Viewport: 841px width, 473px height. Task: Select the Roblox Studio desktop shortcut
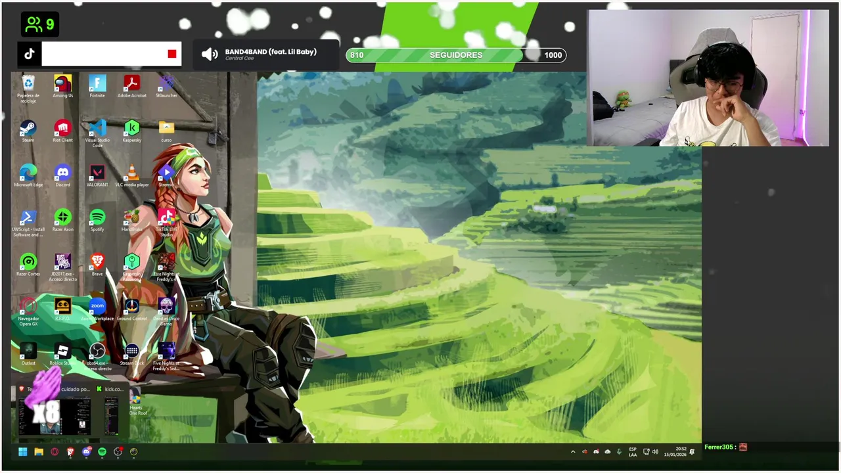63,355
